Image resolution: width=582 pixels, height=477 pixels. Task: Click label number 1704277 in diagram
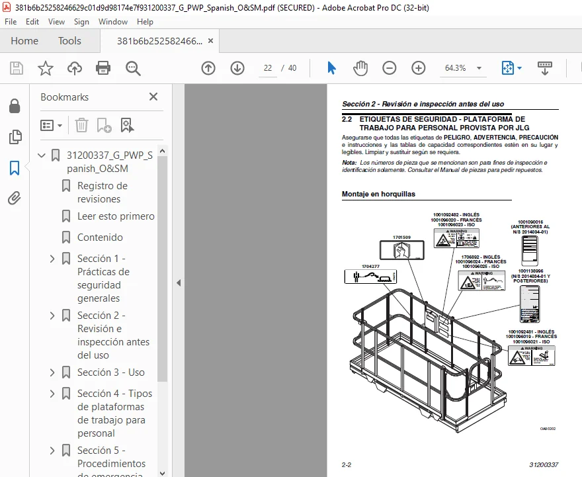click(370, 266)
